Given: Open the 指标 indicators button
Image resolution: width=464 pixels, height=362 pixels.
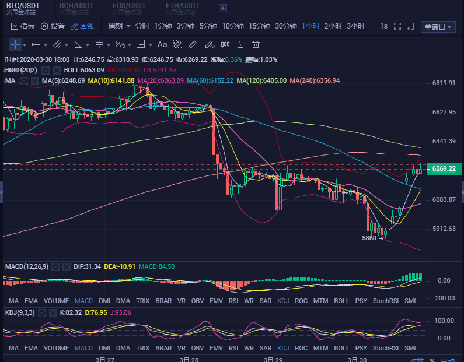Looking at the screenshot, I should [x=23, y=26].
